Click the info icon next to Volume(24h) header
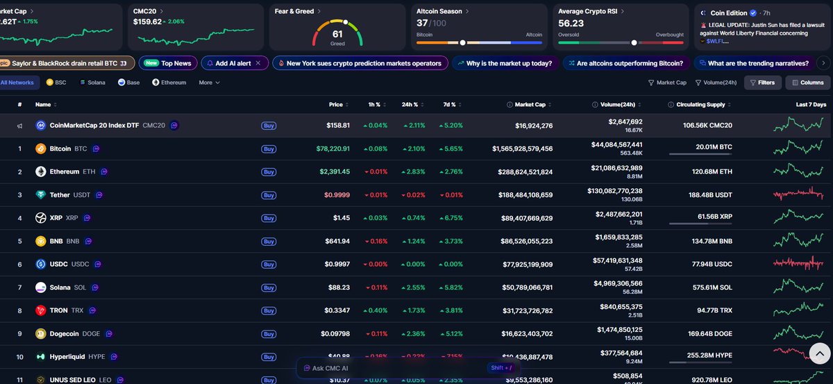 pos(595,105)
